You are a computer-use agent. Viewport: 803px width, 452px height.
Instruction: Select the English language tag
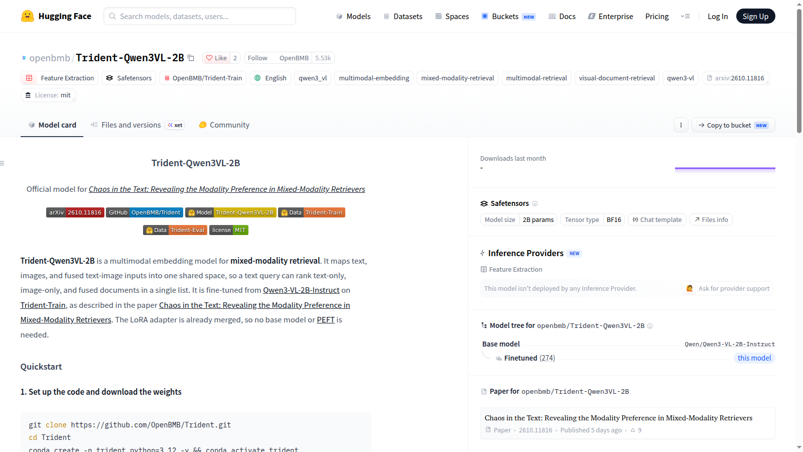coord(270,78)
